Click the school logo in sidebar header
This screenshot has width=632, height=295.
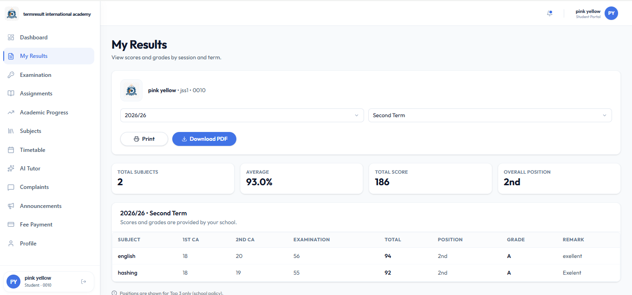coord(12,14)
